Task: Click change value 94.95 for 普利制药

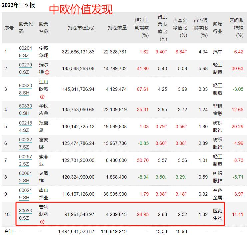Action: [x=143, y=214]
